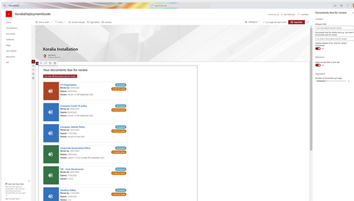Open the Vacation Policy link
Viewport: 354px width, 201px height.
[68, 190]
